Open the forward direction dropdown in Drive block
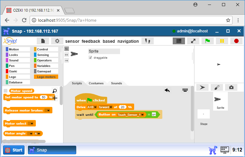 pos(105,107)
